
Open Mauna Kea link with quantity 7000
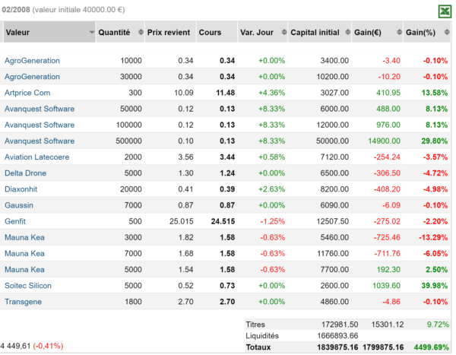(25, 253)
